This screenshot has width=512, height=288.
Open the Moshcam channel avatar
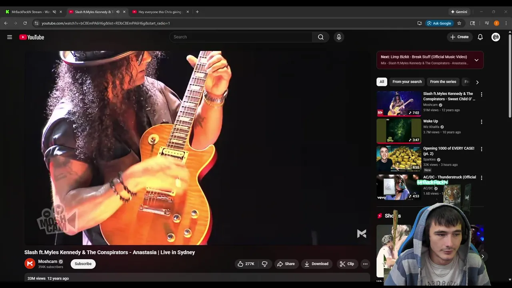pos(30,264)
